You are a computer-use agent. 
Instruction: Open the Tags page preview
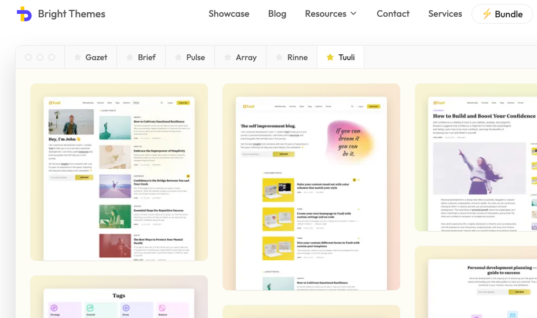tap(119, 297)
